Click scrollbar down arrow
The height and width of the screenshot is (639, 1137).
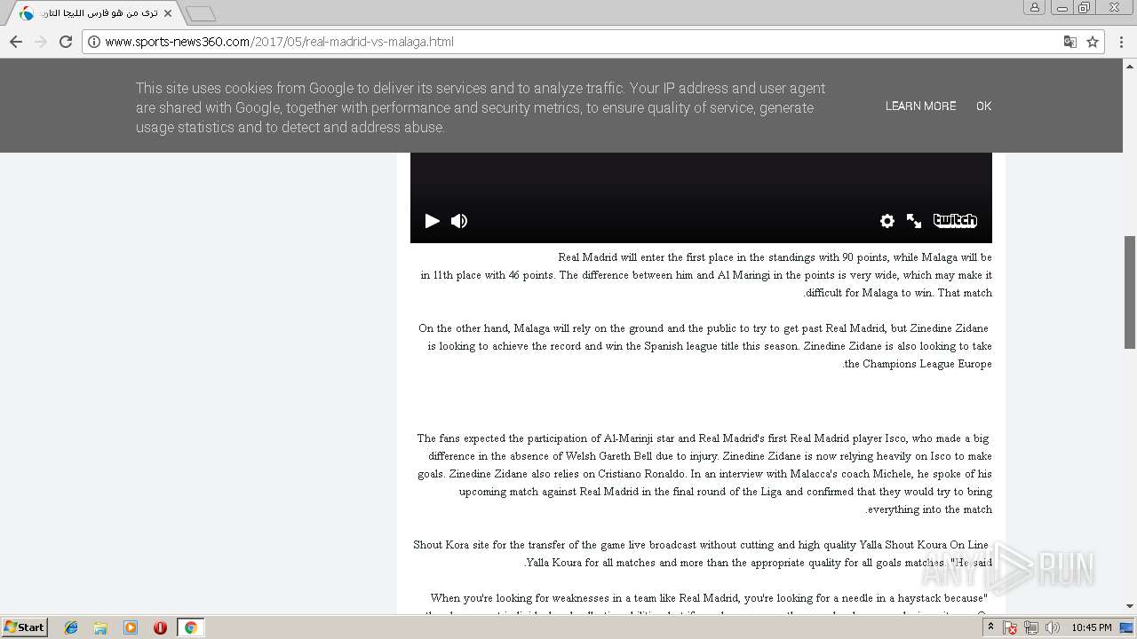point(1130,606)
